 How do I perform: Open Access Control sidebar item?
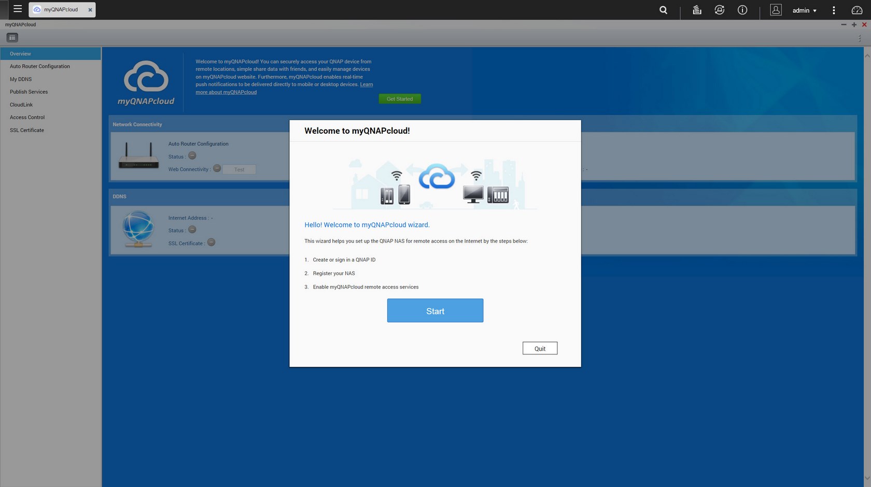(50, 117)
